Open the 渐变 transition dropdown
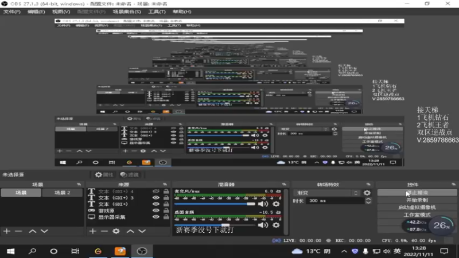459x258 pixels. 327,193
